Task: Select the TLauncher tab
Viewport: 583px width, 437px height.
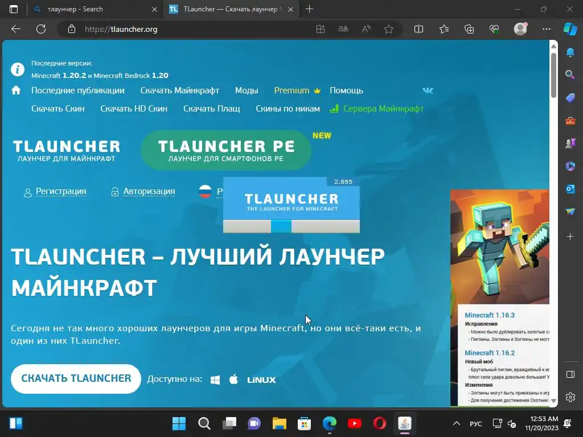Action: coord(231,9)
